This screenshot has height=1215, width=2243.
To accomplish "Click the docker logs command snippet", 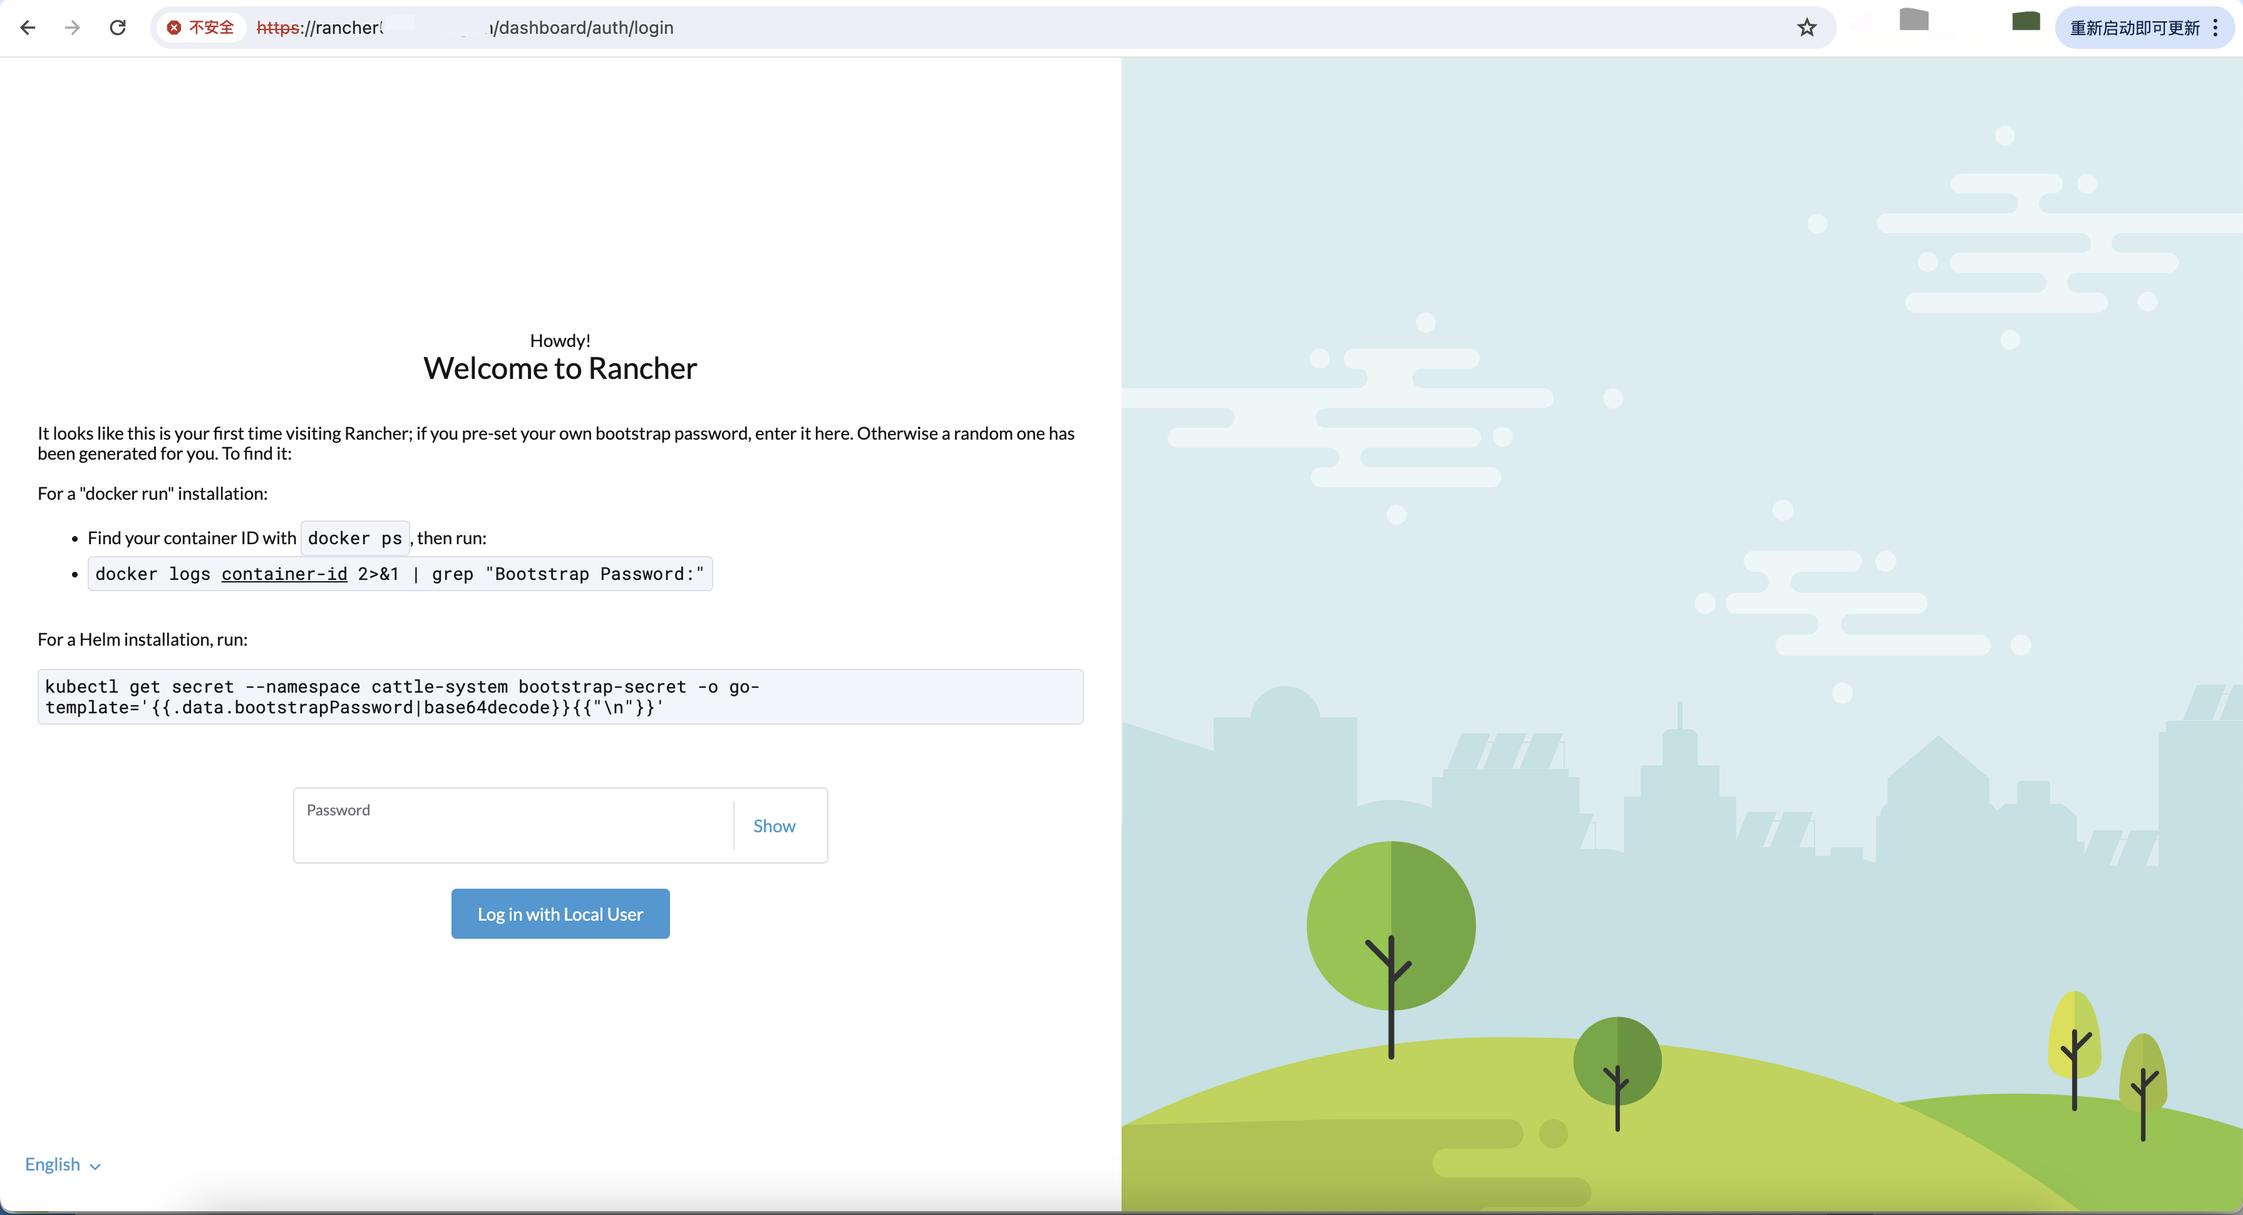I will pos(400,574).
